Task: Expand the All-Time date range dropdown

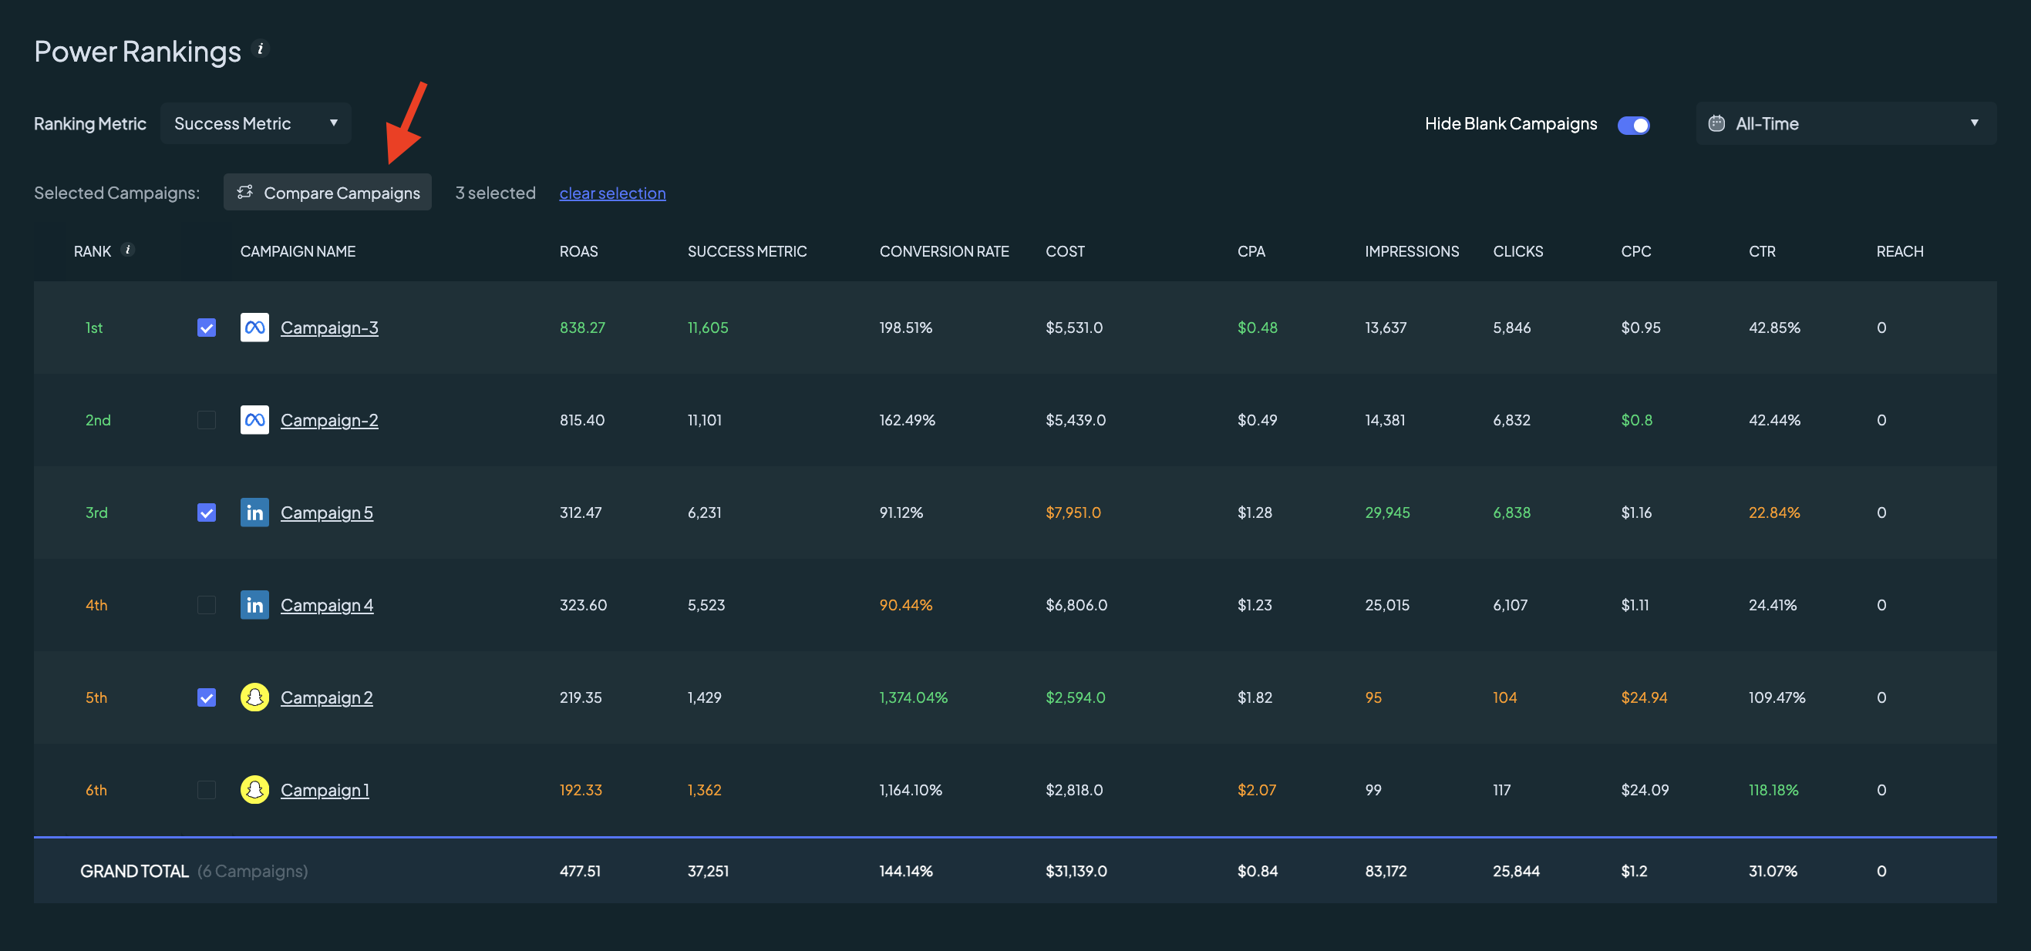Action: (1846, 124)
